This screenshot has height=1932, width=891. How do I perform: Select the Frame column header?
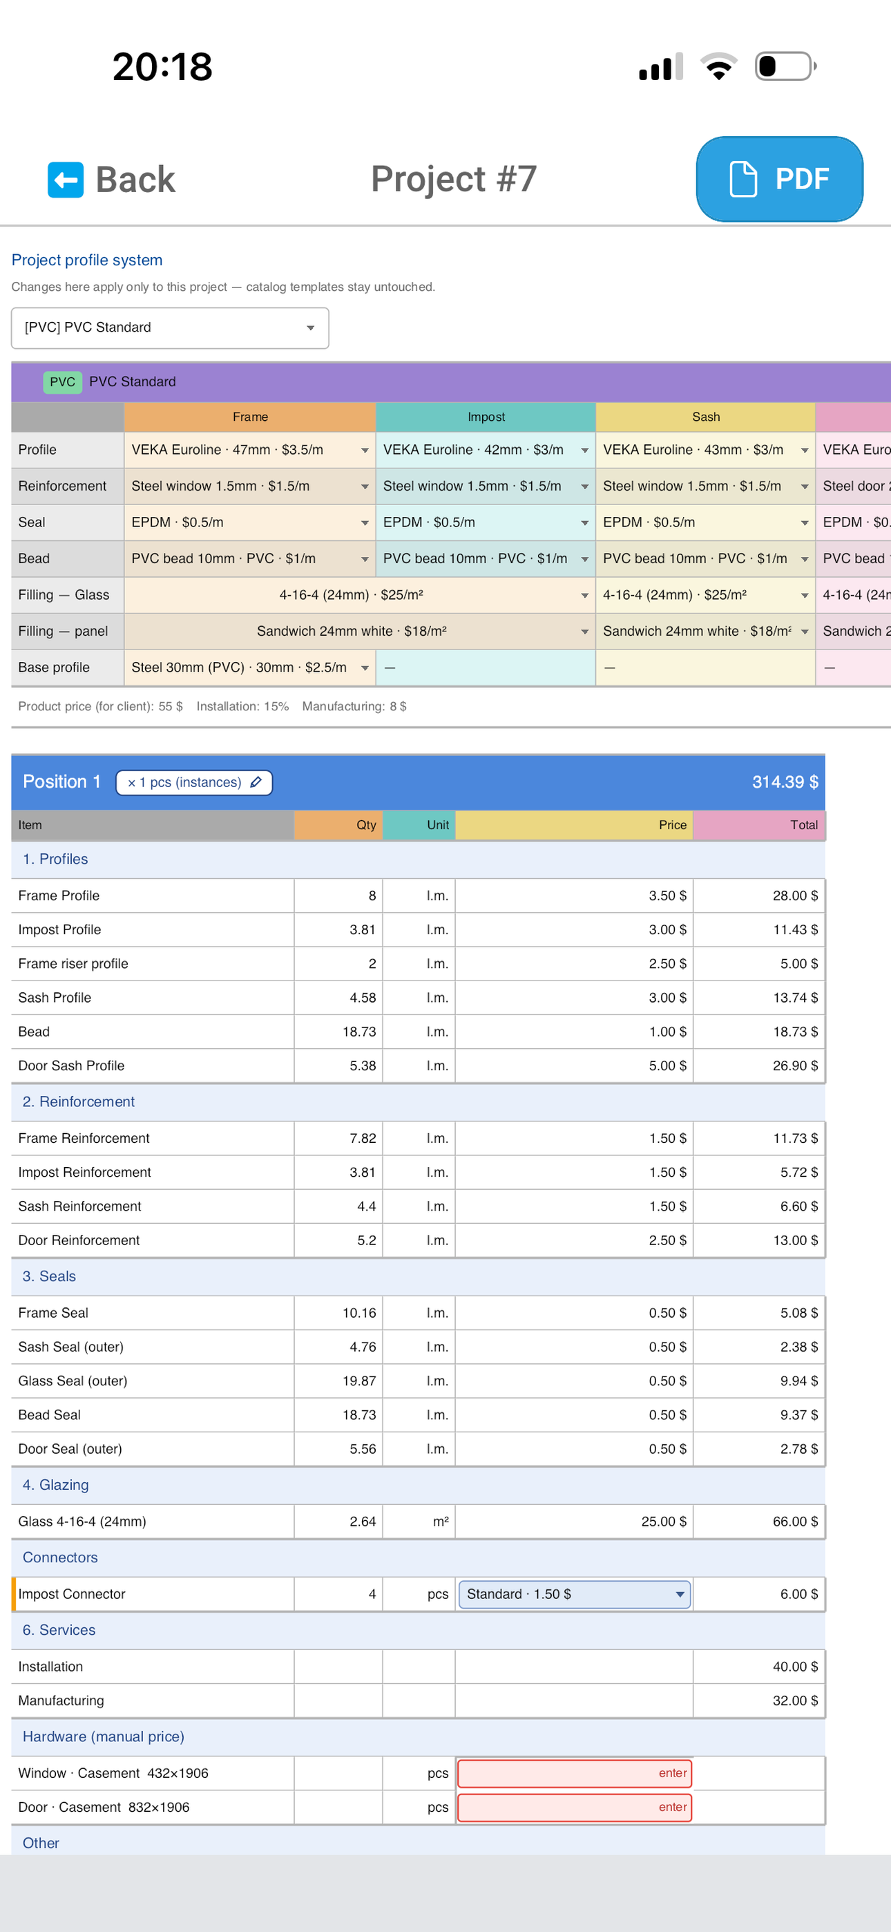tap(250, 417)
